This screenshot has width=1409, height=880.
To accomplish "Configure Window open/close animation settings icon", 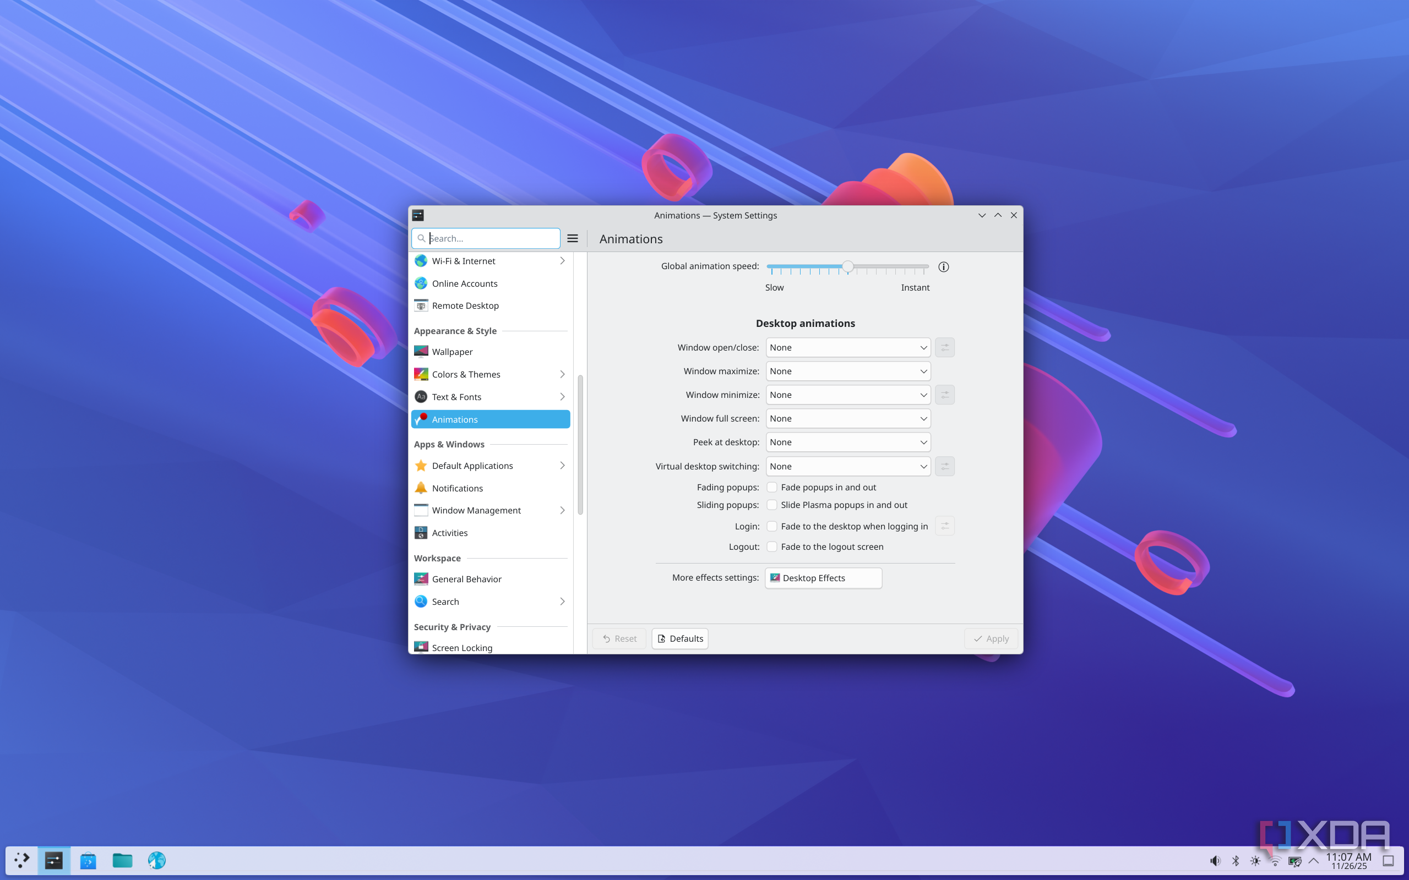I will pos(944,347).
